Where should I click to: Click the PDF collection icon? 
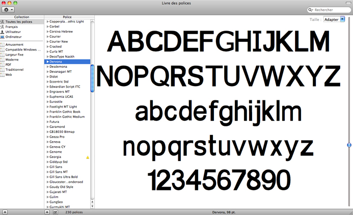point(2,65)
